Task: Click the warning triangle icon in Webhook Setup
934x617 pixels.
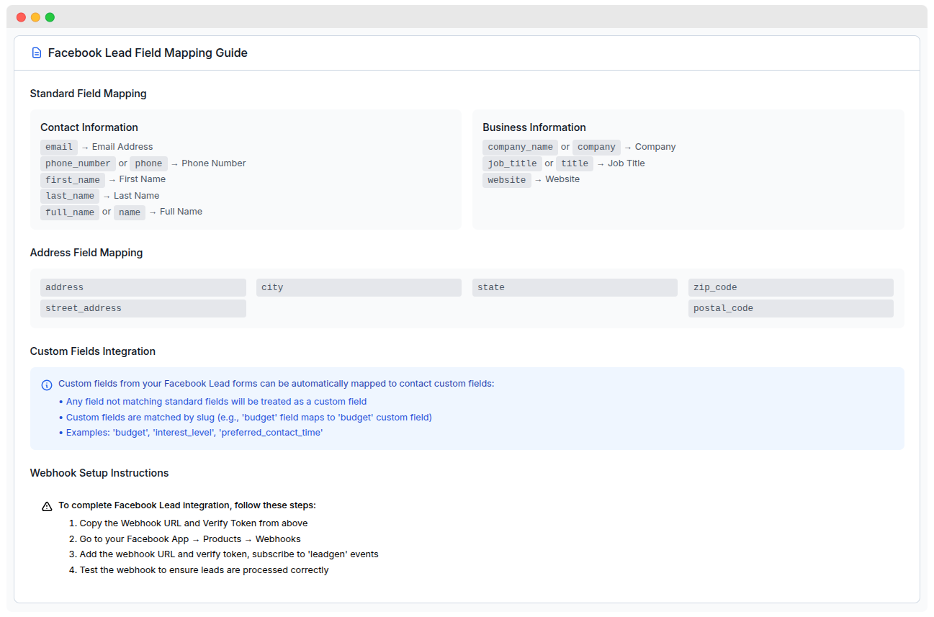Action: tap(47, 506)
